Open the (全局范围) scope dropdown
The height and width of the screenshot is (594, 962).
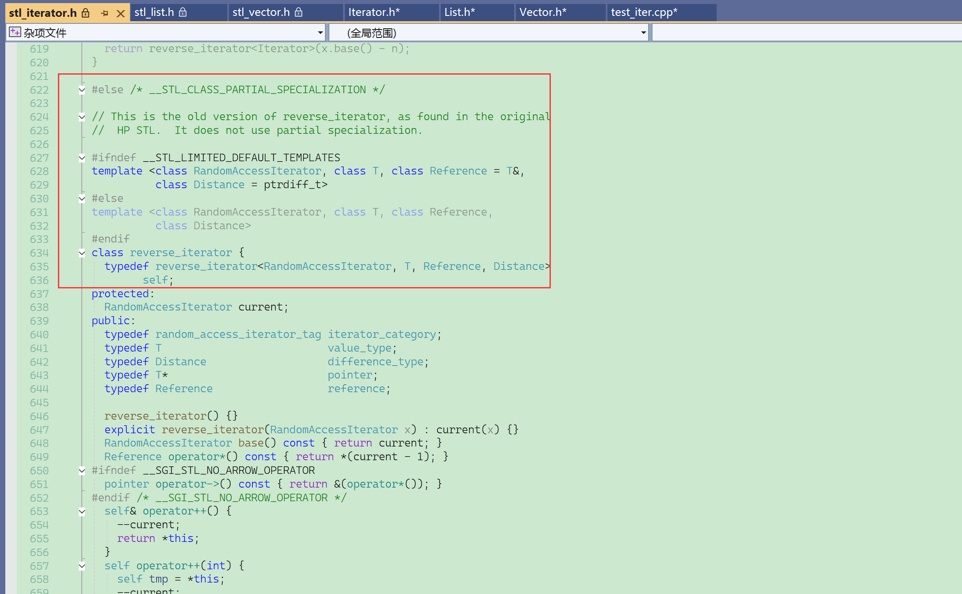click(x=643, y=33)
